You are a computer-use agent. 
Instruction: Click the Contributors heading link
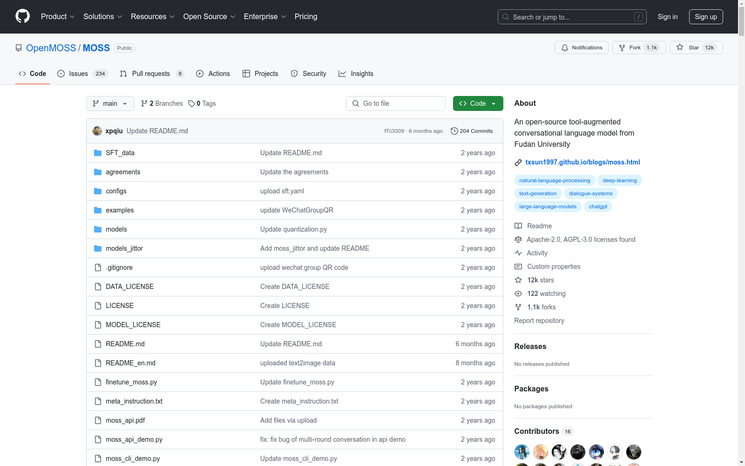coord(544,431)
